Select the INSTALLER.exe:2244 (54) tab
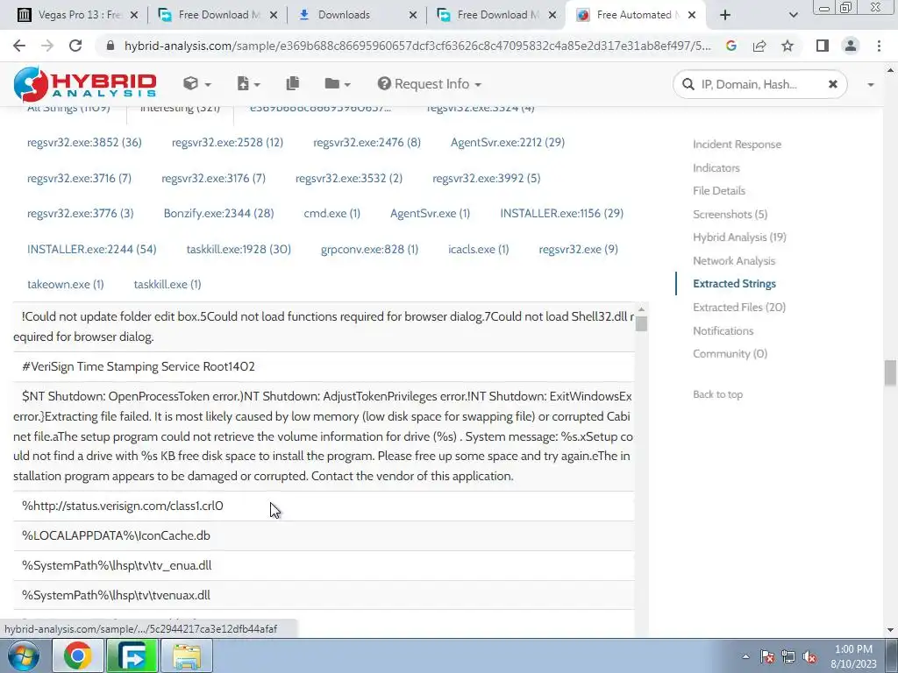The width and height of the screenshot is (898, 673). click(91, 250)
